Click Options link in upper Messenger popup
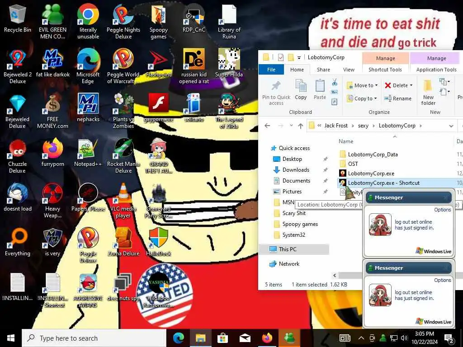The width and height of the screenshot is (463, 347). pyautogui.click(x=442, y=210)
